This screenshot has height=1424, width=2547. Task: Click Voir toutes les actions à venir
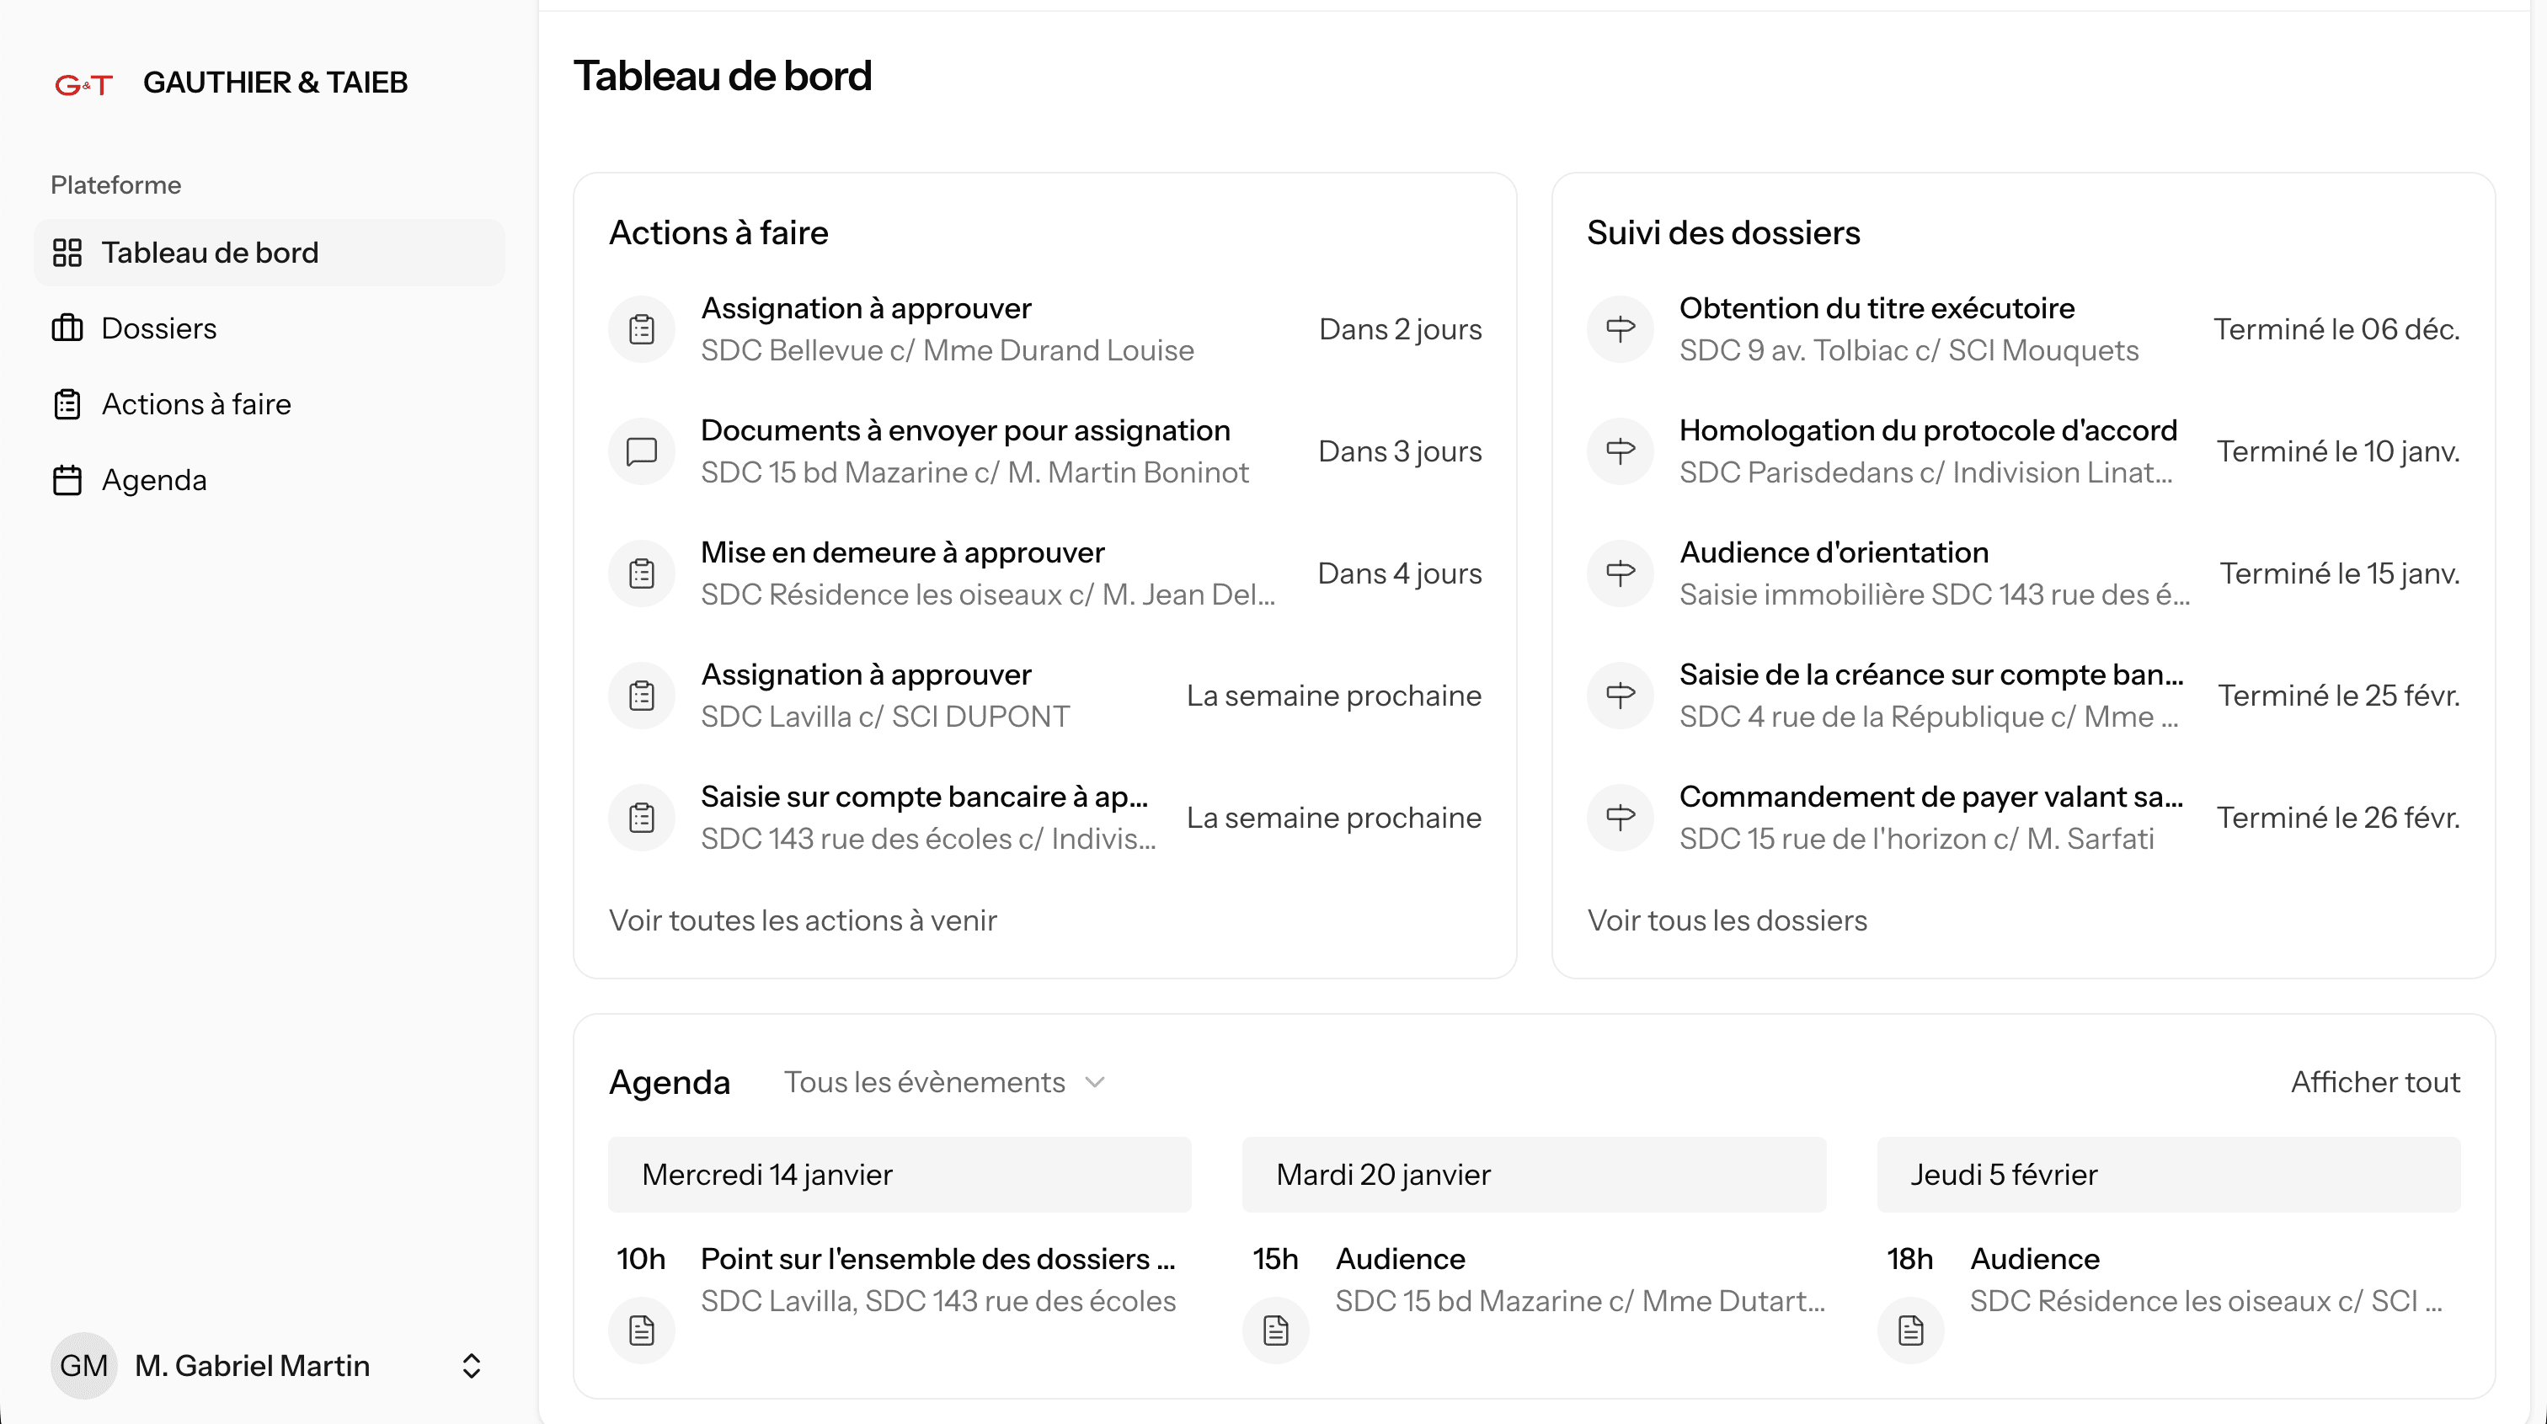pyautogui.click(x=802, y=920)
